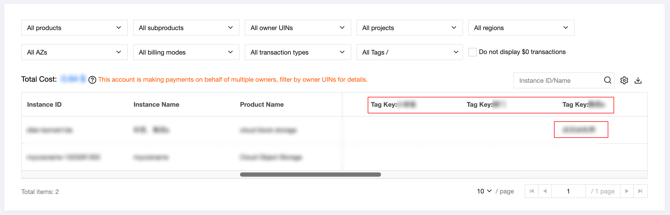Go to previous page arrow
670x215 pixels.
click(545, 191)
